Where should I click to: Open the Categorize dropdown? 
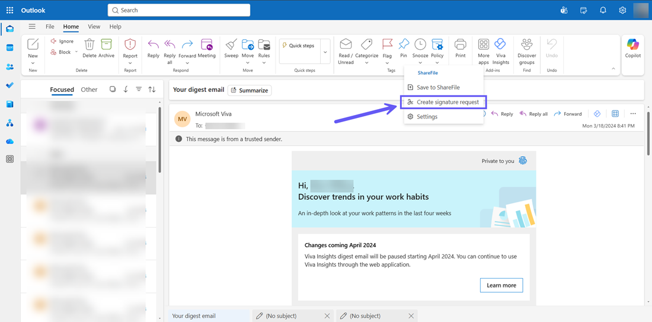click(x=367, y=62)
